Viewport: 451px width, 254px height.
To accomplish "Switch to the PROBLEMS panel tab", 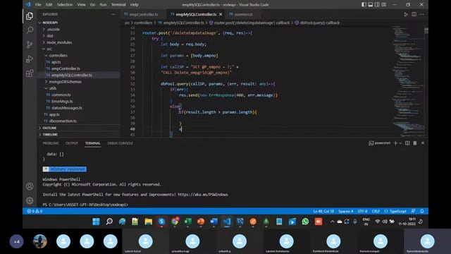I will coord(51,143).
